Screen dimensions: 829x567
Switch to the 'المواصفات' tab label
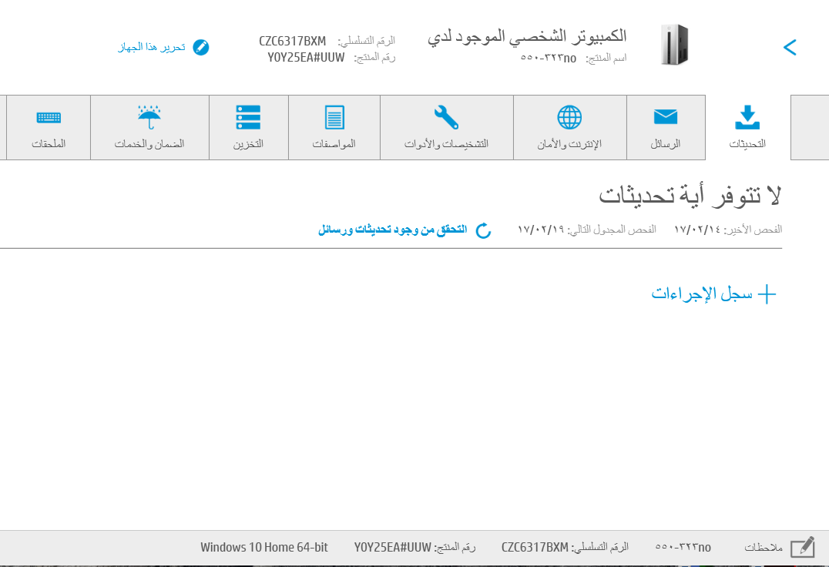coord(334,144)
